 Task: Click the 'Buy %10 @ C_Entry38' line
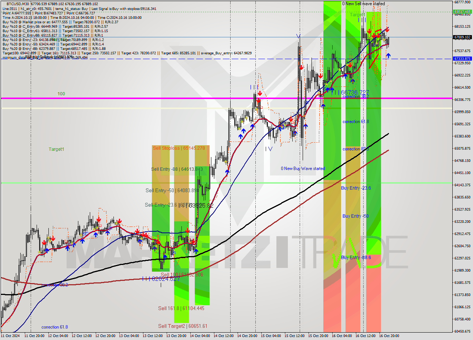55,26
